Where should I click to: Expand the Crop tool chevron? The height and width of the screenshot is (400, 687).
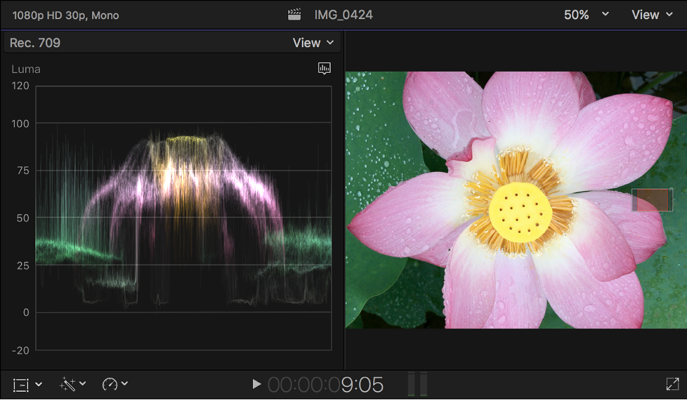pyautogui.click(x=39, y=384)
